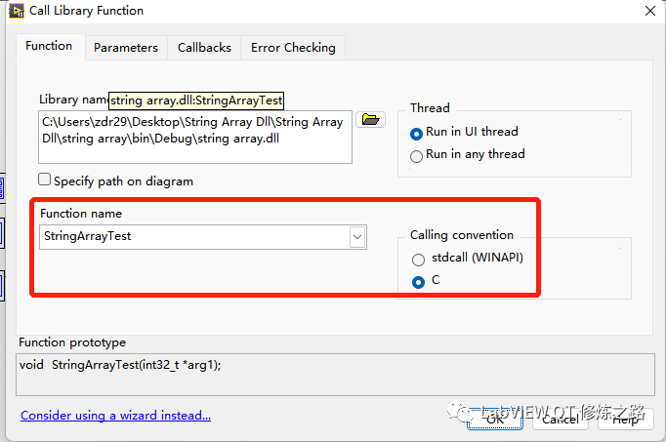666x442 pixels.
Task: Confirm the dialog with OK
Action: click(x=495, y=419)
